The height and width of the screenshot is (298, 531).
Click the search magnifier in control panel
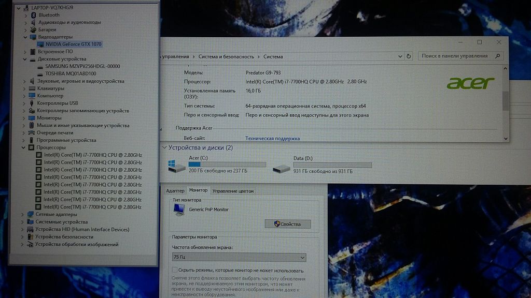click(497, 56)
